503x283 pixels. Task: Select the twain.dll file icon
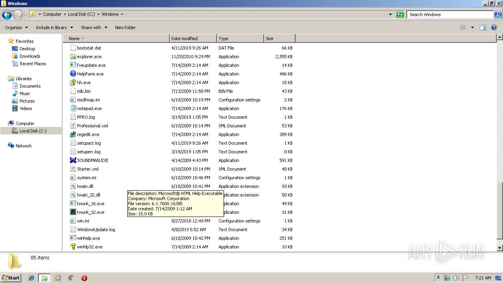73,186
